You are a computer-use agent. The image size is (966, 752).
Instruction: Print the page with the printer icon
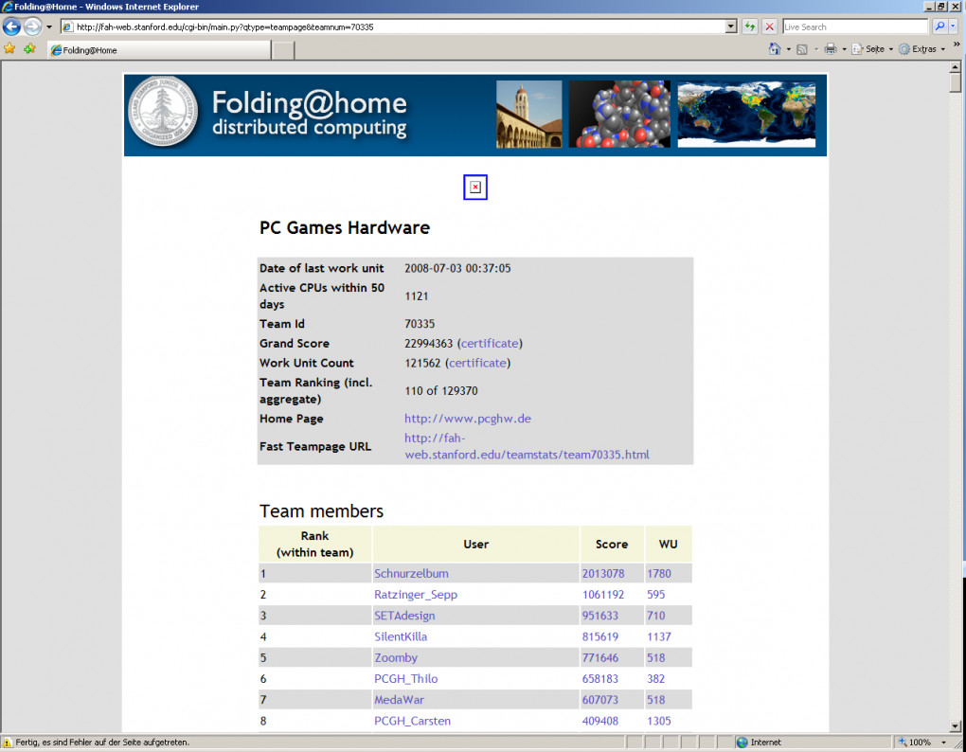831,48
